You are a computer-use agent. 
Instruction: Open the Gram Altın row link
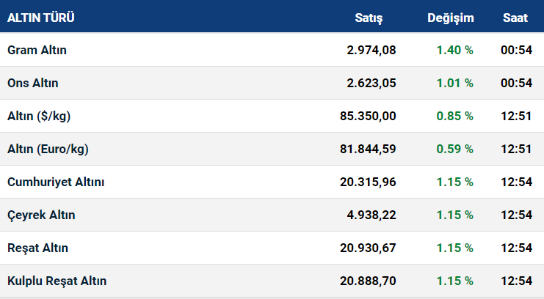pos(37,51)
